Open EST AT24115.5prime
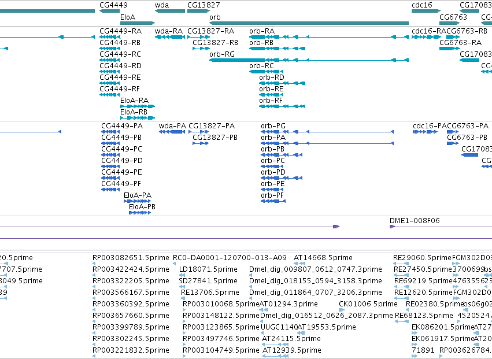 point(291,339)
